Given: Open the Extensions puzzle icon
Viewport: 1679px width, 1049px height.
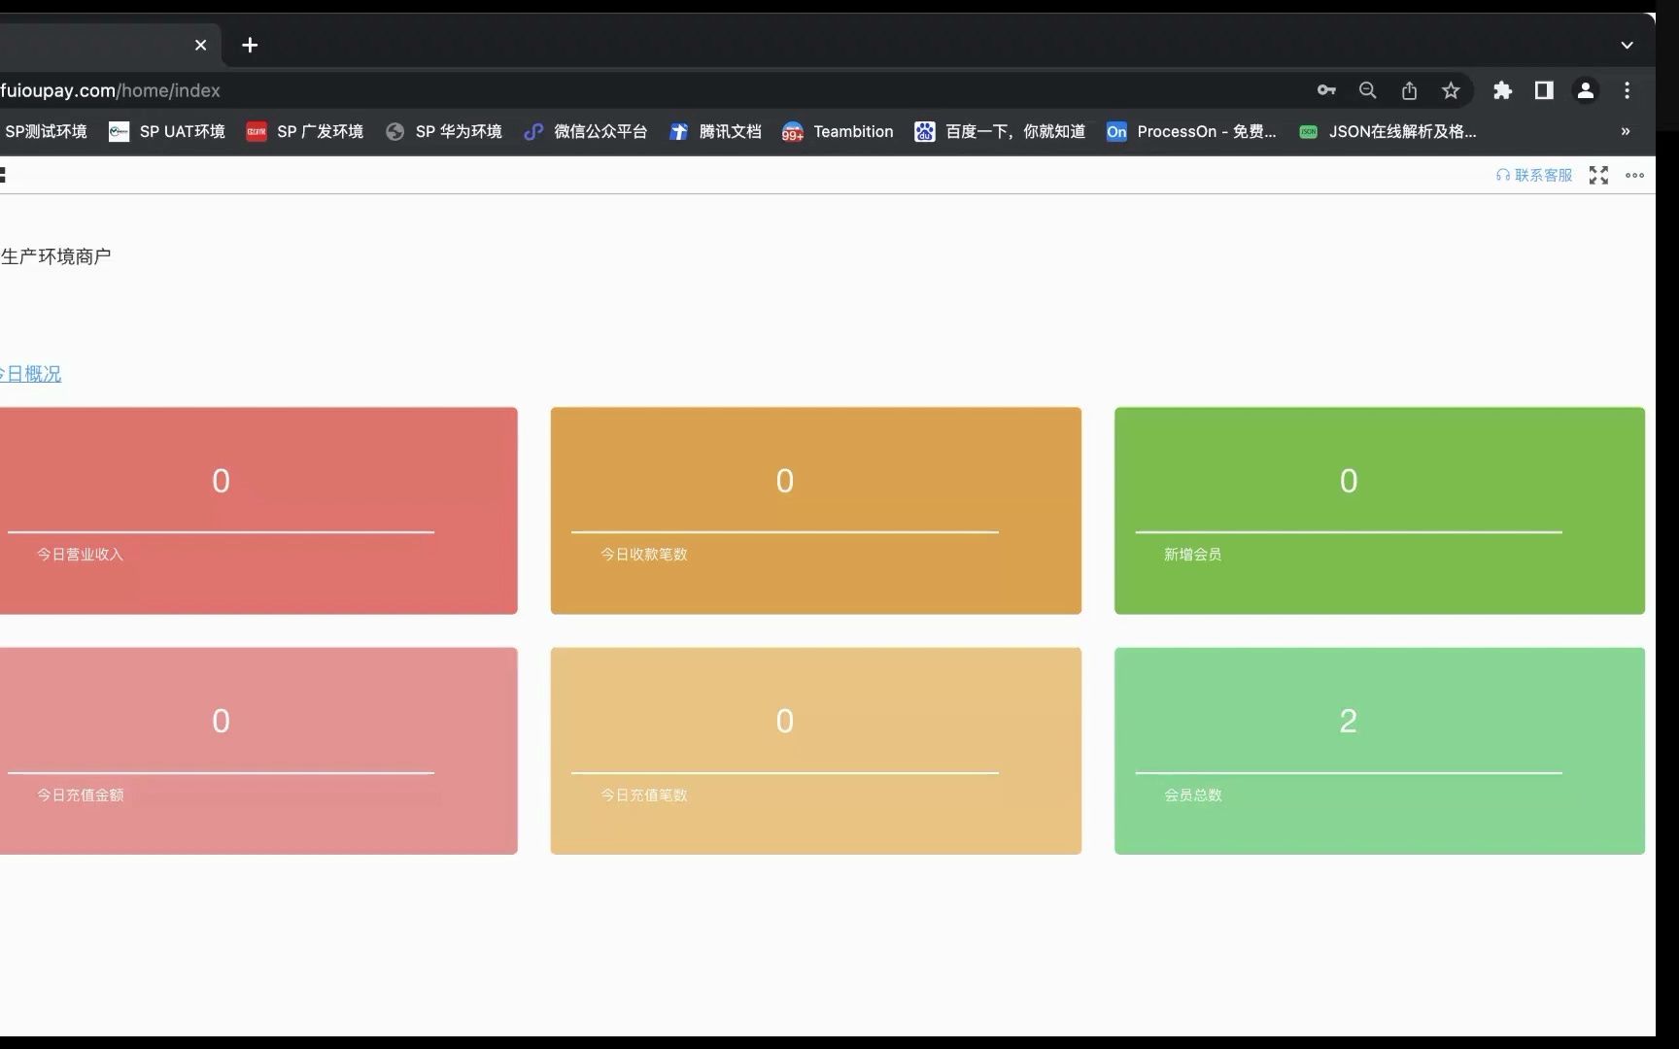Looking at the screenshot, I should click(1502, 90).
